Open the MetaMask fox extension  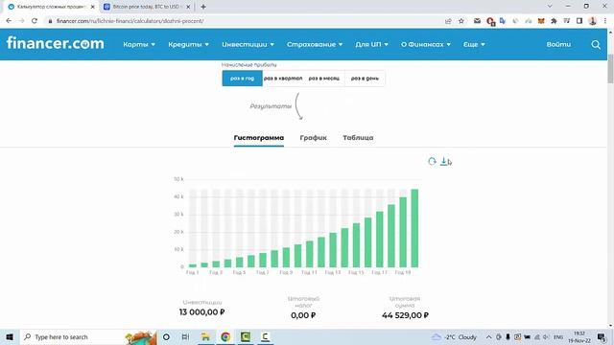(x=541, y=21)
